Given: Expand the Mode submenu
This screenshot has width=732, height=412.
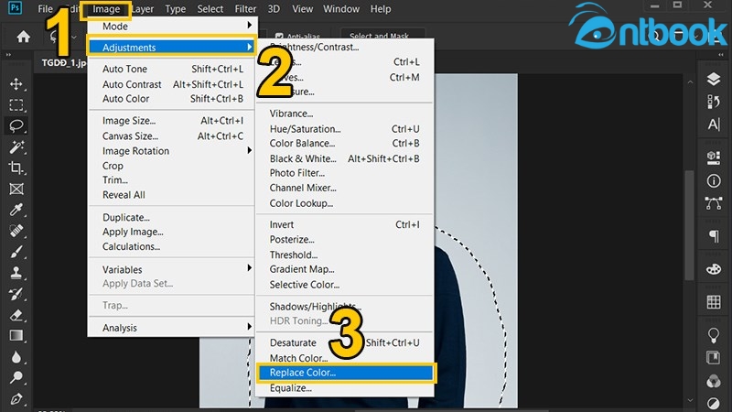Looking at the screenshot, I should tap(171, 27).
